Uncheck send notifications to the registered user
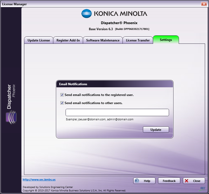The image size is (209, 194). click(62, 95)
